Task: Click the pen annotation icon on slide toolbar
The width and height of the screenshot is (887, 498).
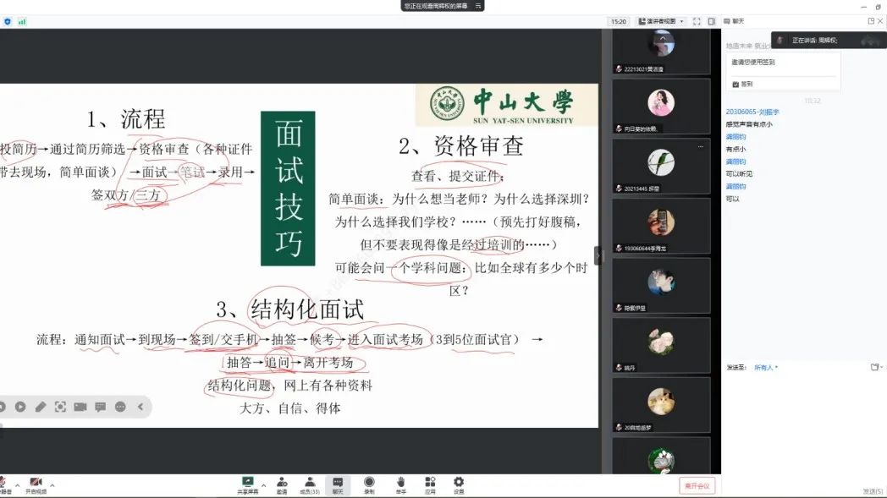Action: pyautogui.click(x=40, y=407)
